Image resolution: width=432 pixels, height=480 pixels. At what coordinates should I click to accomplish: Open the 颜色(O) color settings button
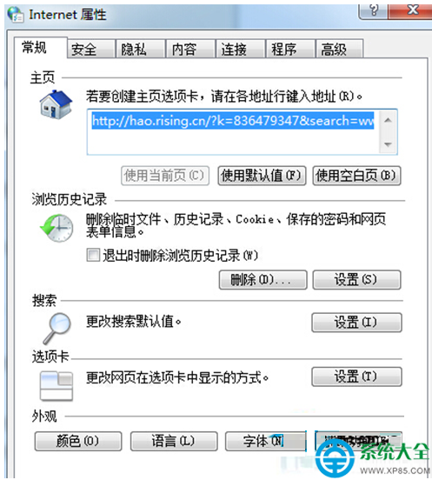click(78, 441)
